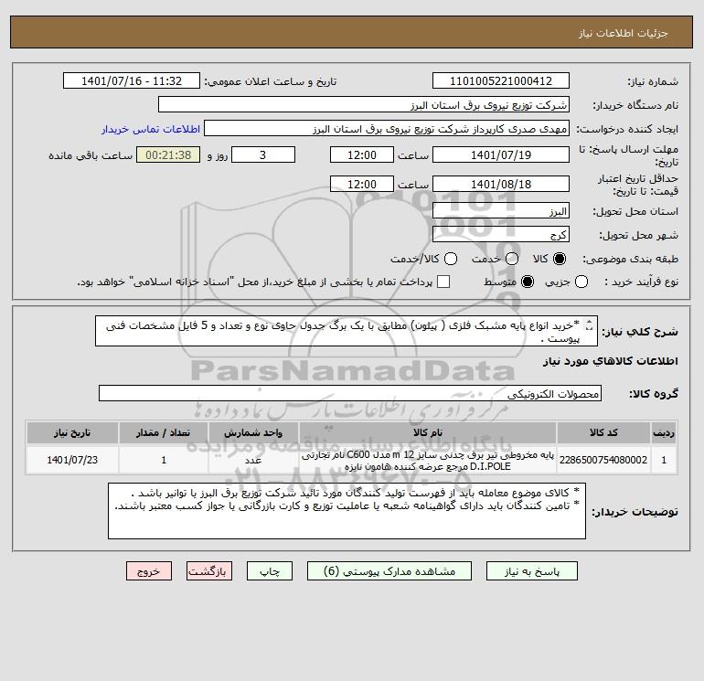
Task: Click the 'خروج' exit button
Action: pos(149,571)
